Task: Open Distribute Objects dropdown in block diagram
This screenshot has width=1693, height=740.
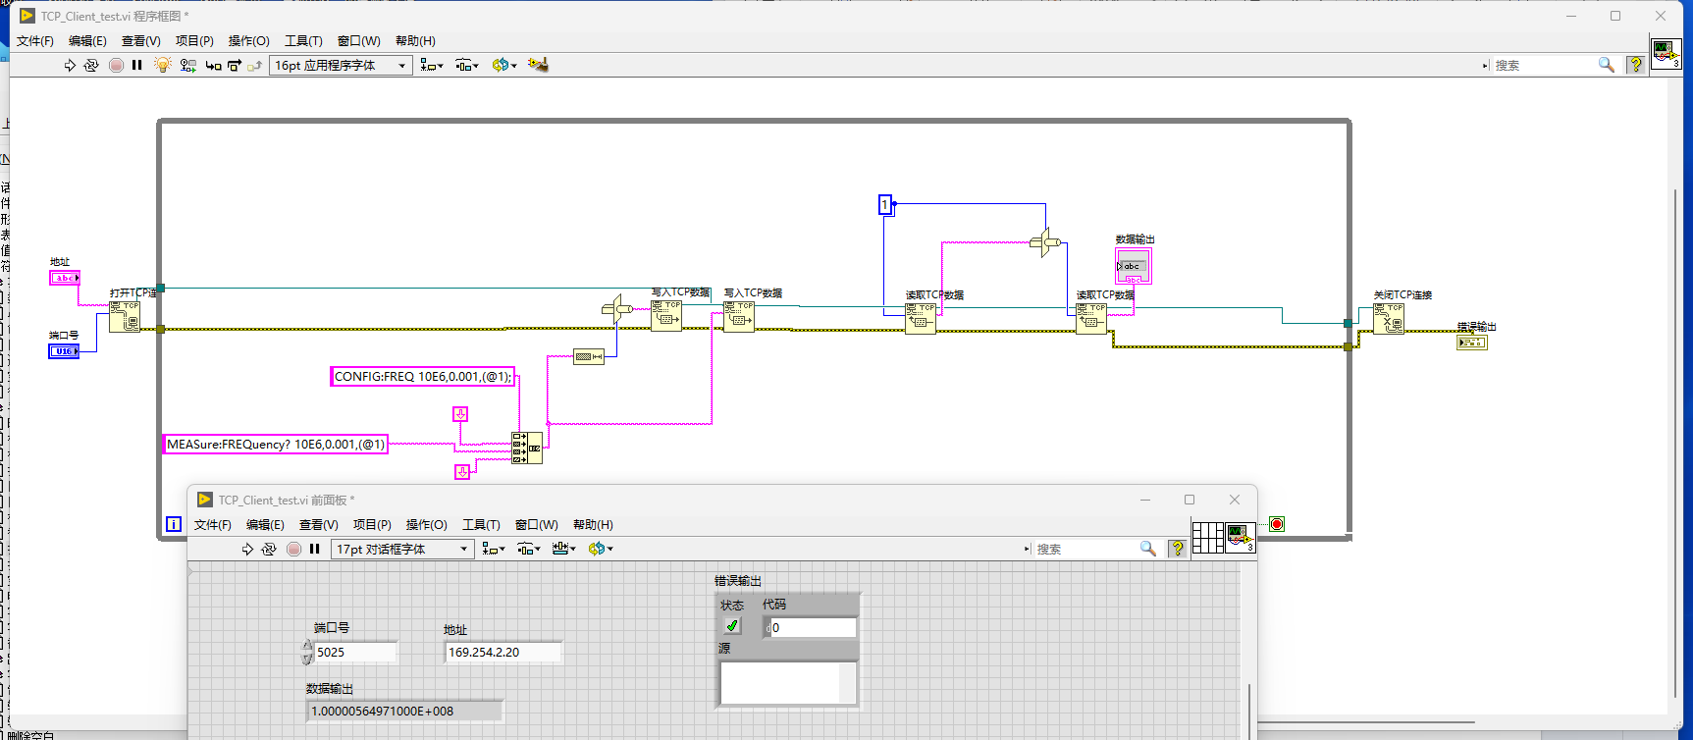Action: coord(467,65)
